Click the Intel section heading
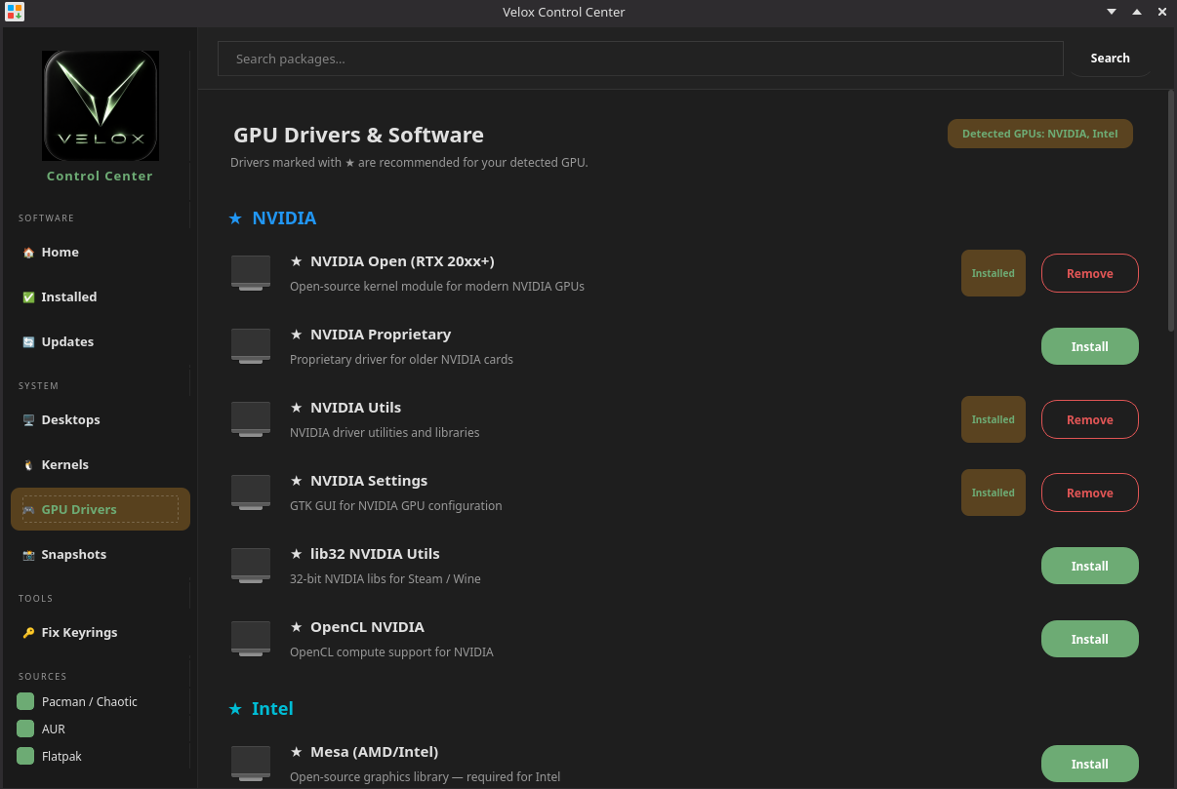The image size is (1177, 789). pyautogui.click(x=272, y=709)
